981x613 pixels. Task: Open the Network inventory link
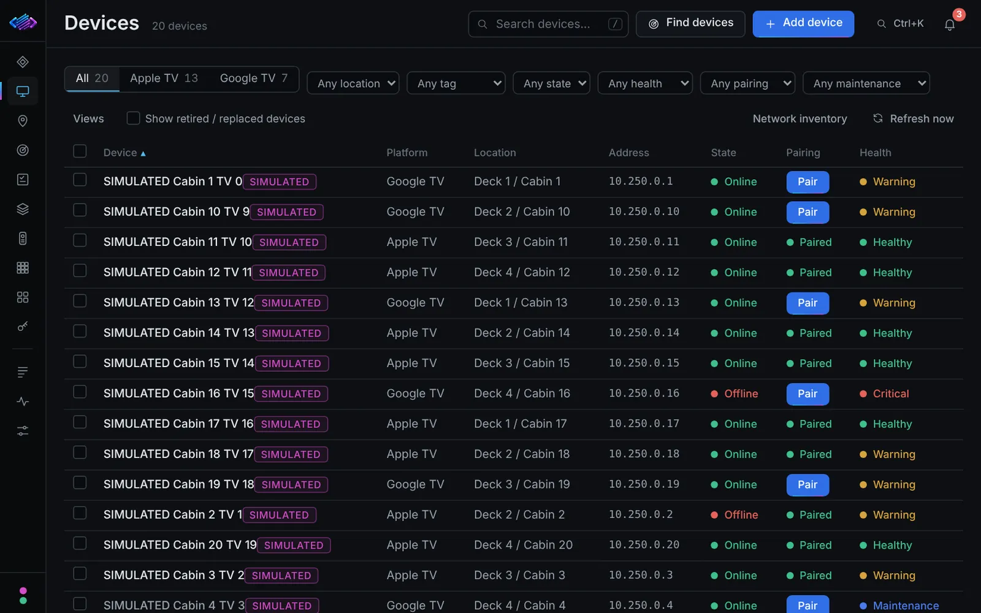pyautogui.click(x=800, y=119)
